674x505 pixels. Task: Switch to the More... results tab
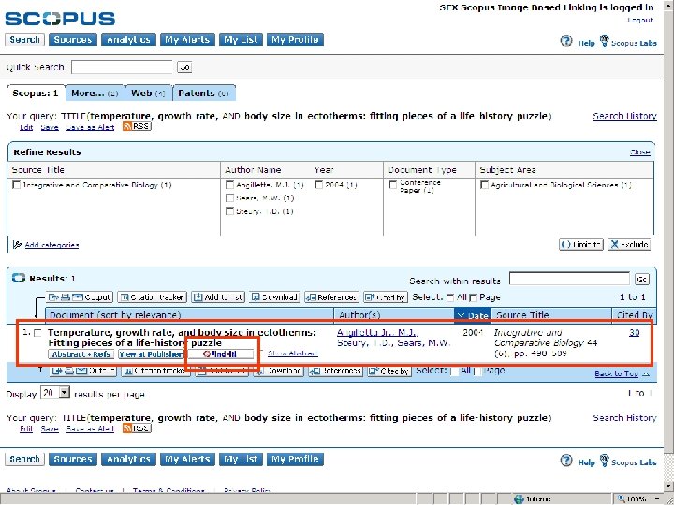click(x=95, y=94)
